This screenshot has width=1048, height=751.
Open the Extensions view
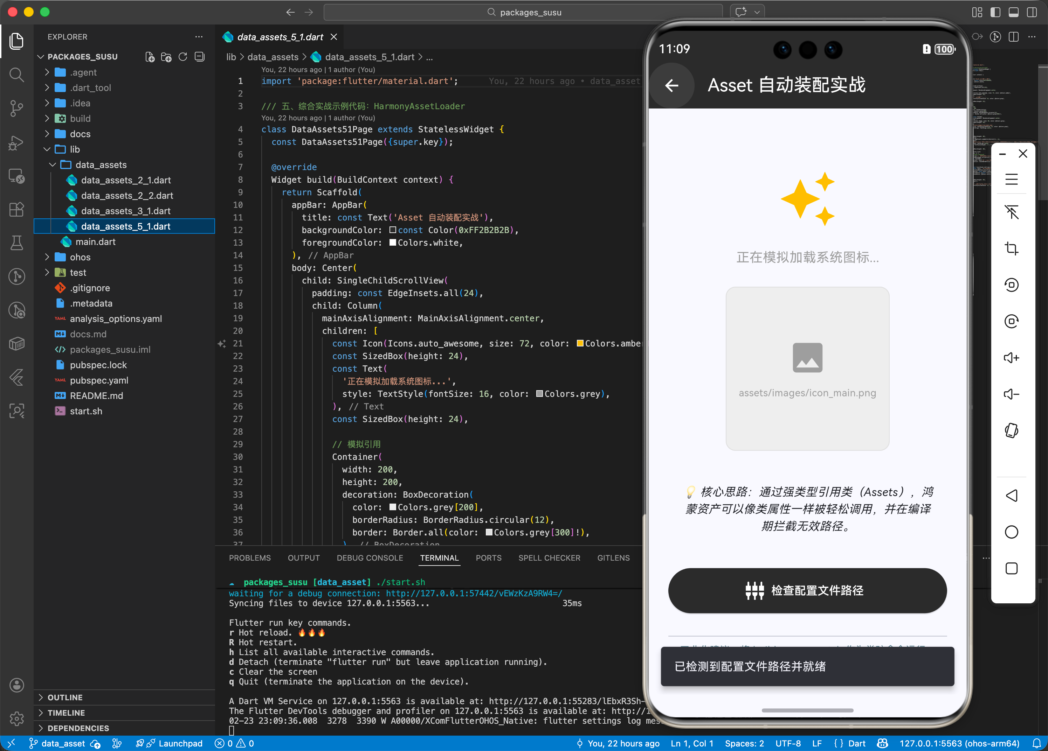click(16, 210)
